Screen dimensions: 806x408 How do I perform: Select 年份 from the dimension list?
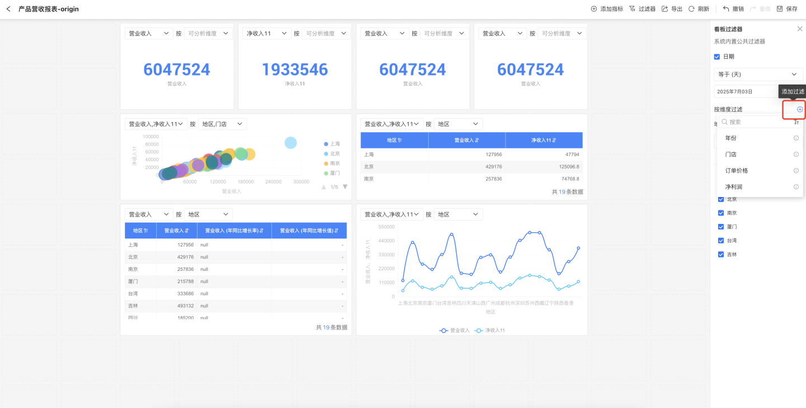pyautogui.click(x=731, y=138)
